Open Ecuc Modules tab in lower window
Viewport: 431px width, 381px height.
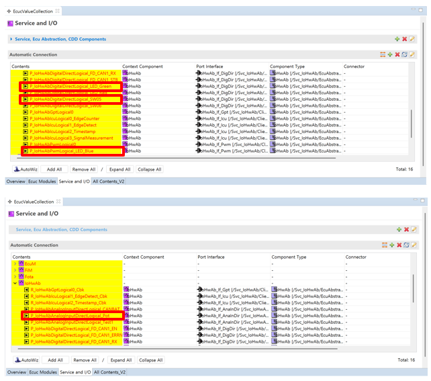point(43,372)
